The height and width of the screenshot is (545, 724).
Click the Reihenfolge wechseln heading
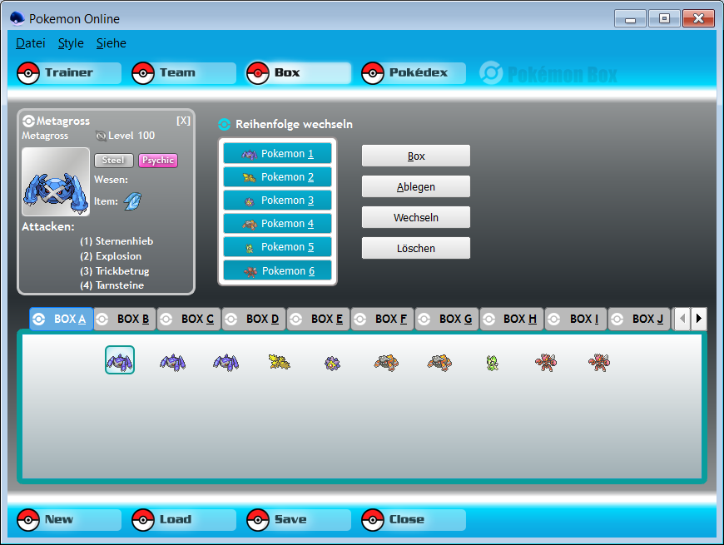tap(294, 124)
